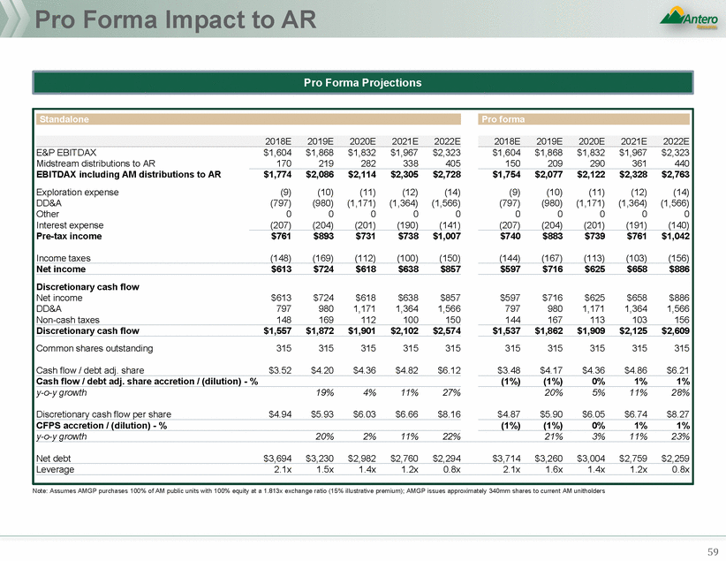Click the 'Net debt' row label
The image size is (726, 561).
tap(57, 458)
